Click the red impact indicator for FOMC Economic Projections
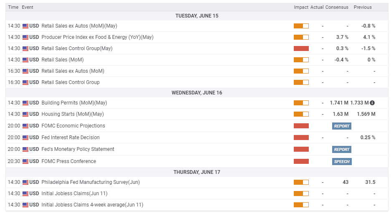 [301, 126]
